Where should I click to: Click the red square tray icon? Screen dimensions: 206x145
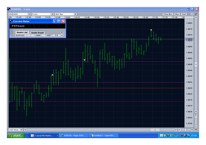coord(182,135)
